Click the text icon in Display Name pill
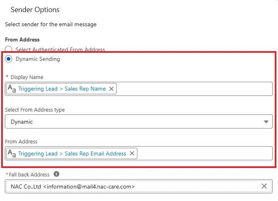 coord(12,89)
